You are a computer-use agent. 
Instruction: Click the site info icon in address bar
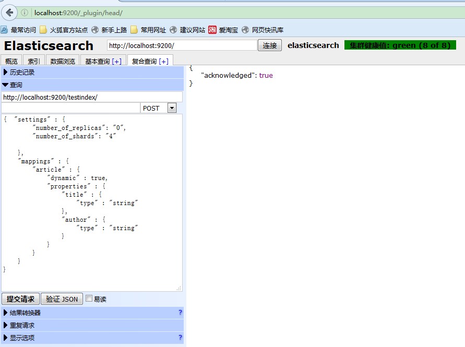tap(25, 13)
